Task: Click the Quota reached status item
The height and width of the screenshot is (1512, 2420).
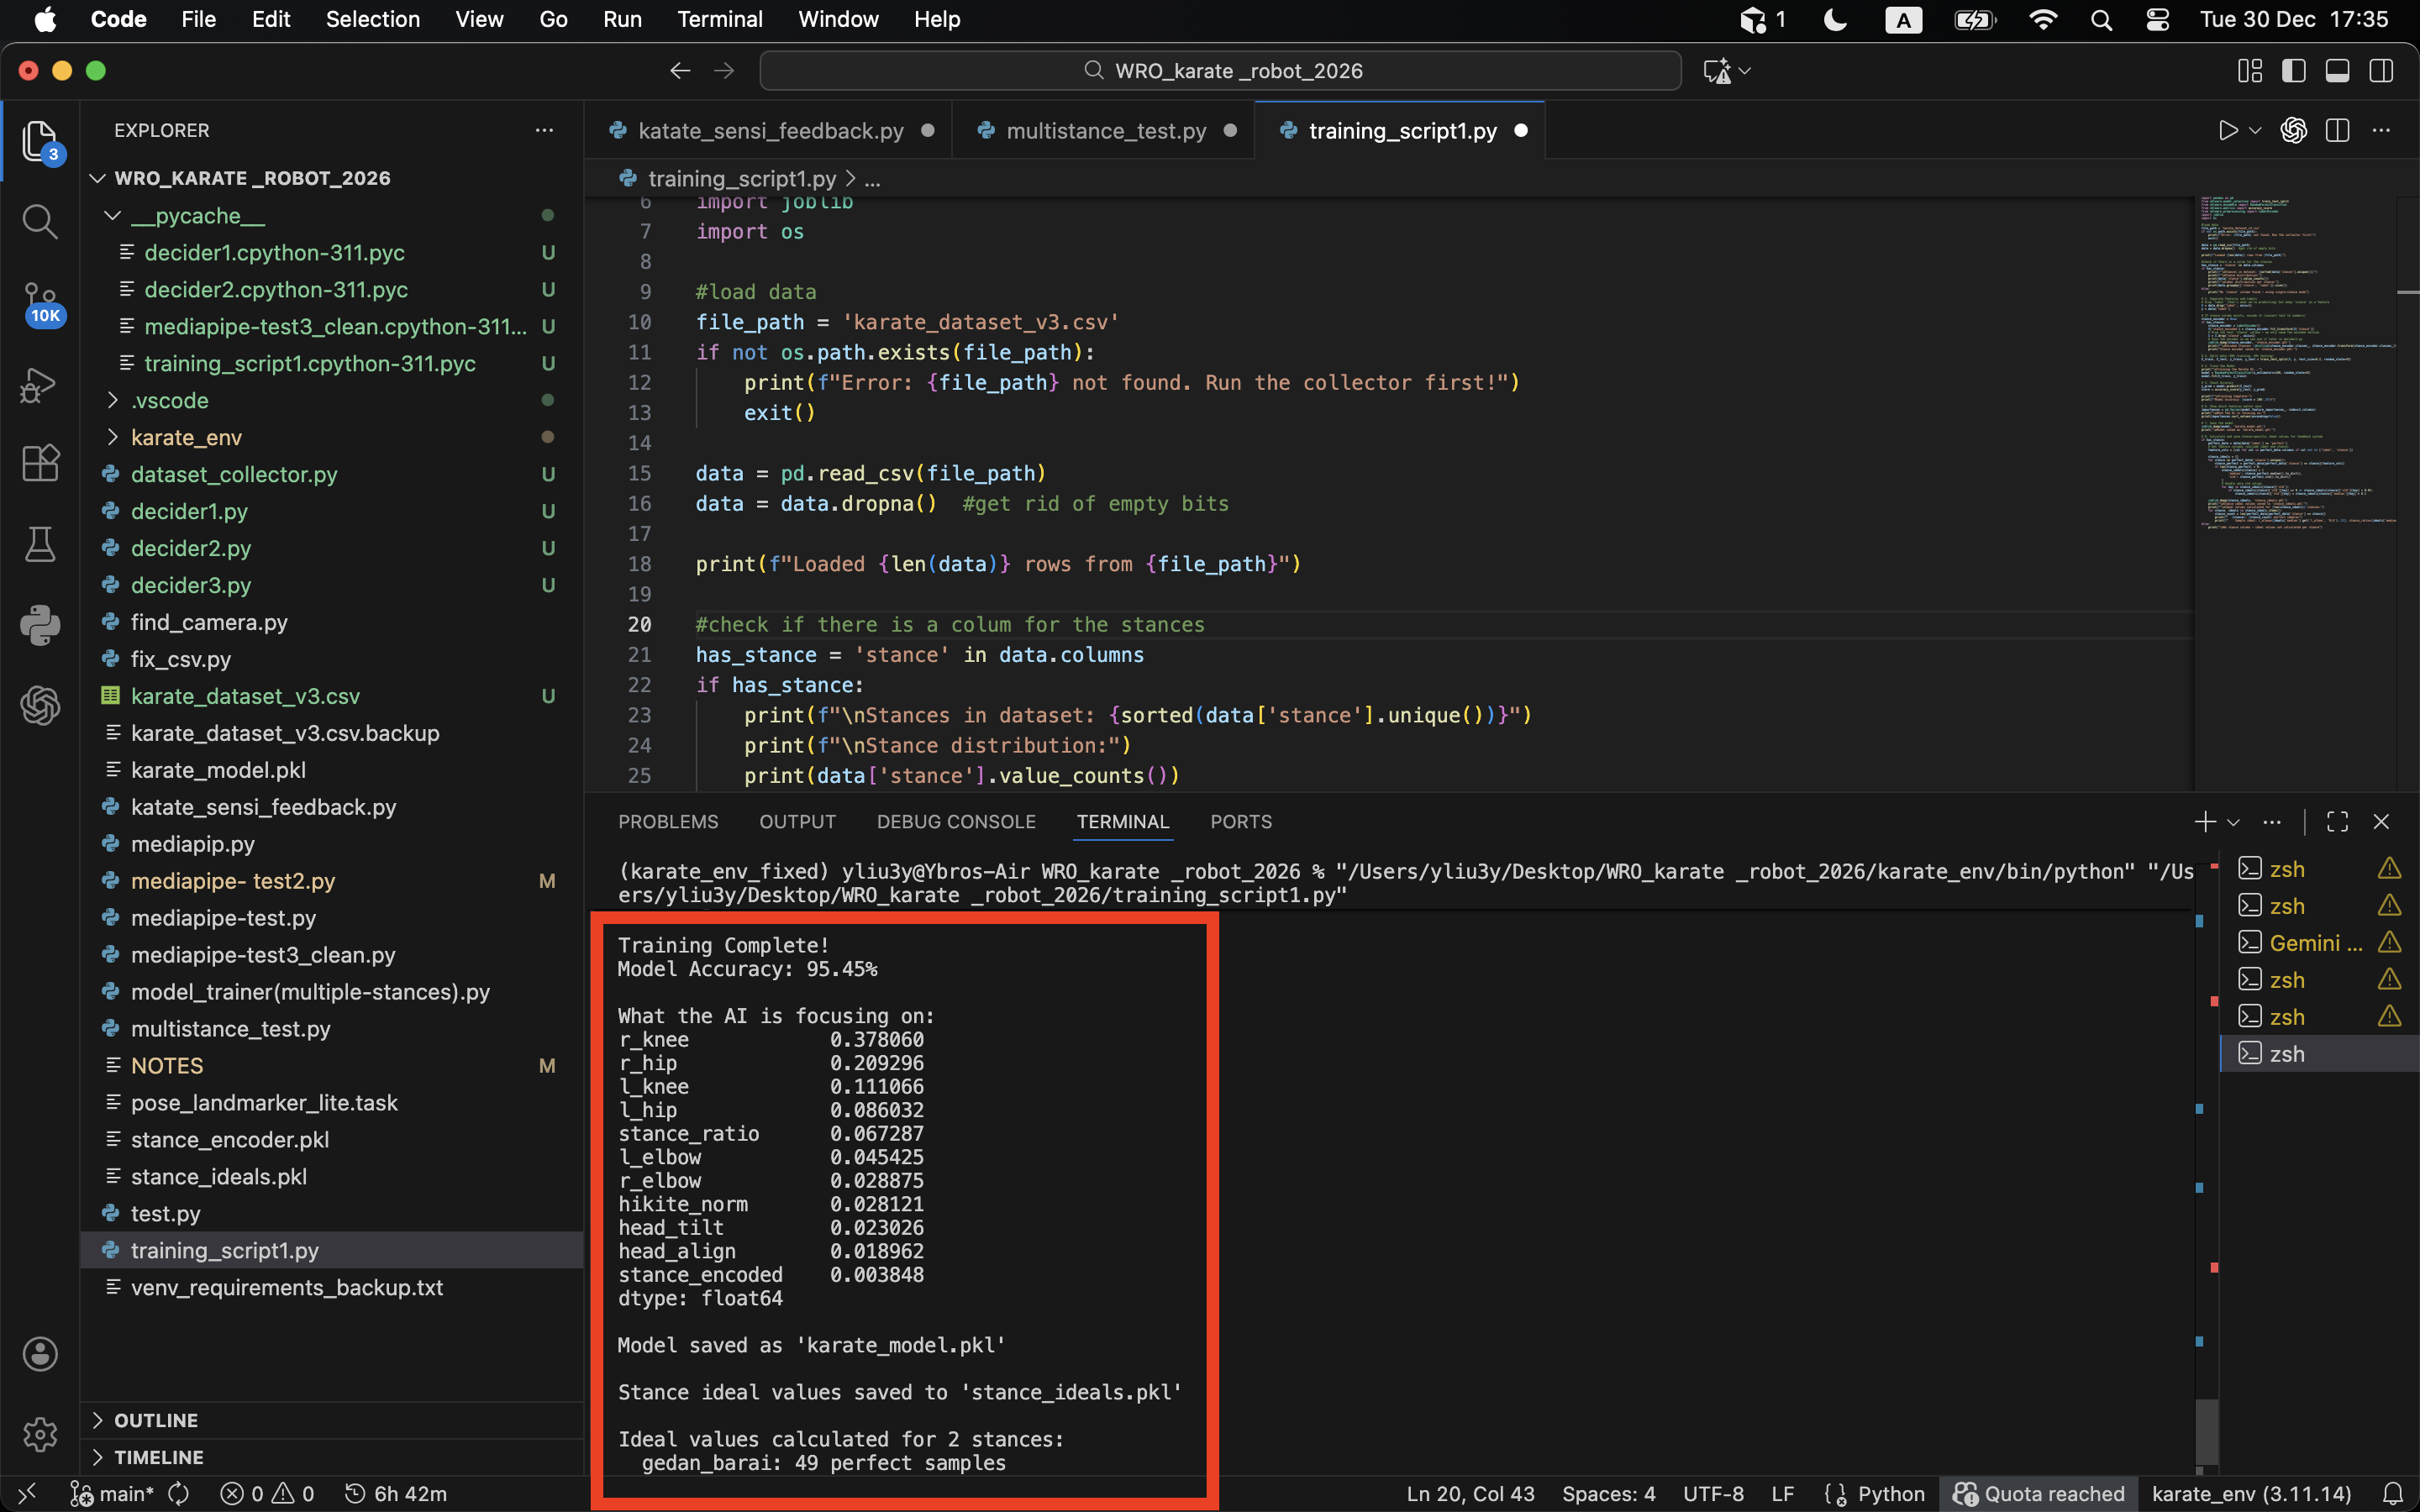Action: click(x=2039, y=1494)
